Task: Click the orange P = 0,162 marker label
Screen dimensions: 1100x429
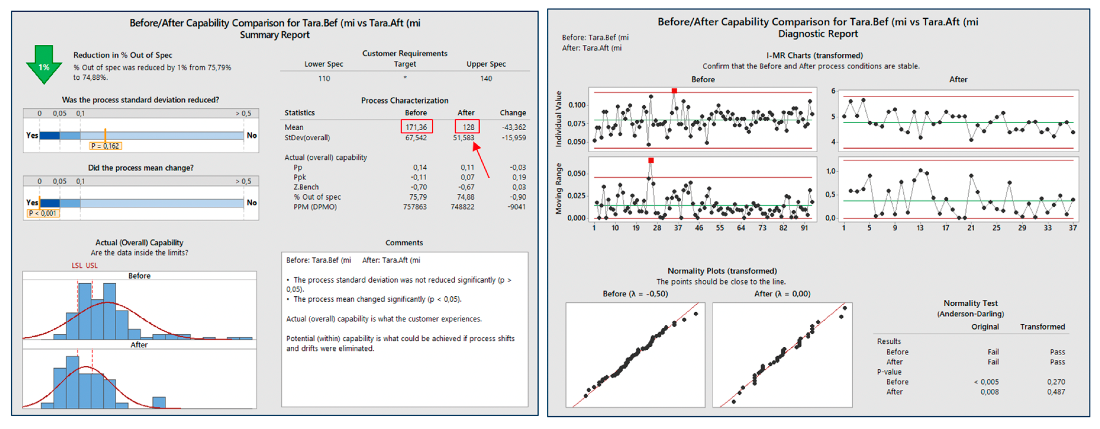Action: (106, 146)
